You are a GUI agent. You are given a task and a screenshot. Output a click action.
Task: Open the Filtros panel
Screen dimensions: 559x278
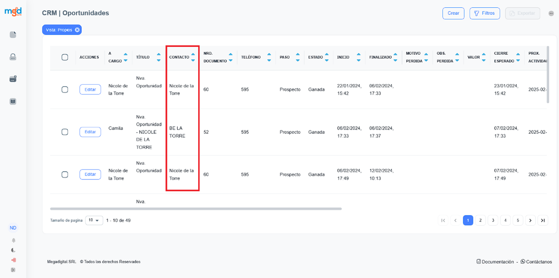click(x=485, y=13)
